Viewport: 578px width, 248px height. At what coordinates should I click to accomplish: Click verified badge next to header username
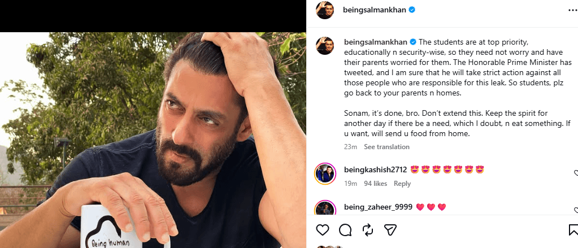click(412, 10)
